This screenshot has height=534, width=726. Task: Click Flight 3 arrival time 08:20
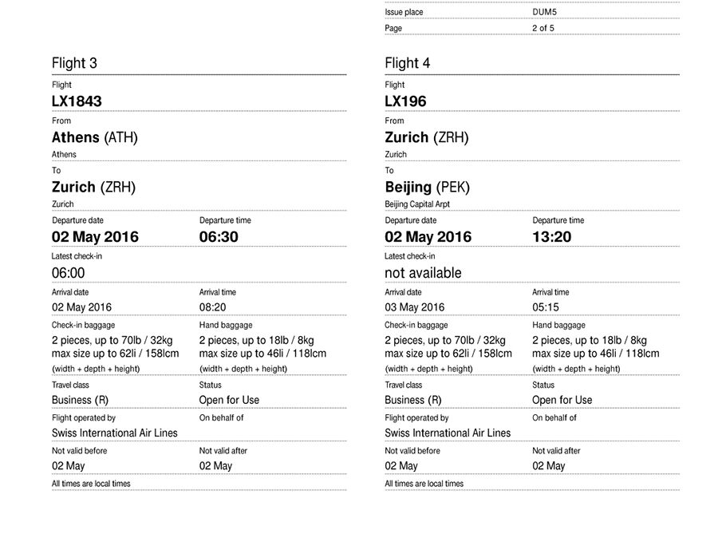(x=212, y=307)
